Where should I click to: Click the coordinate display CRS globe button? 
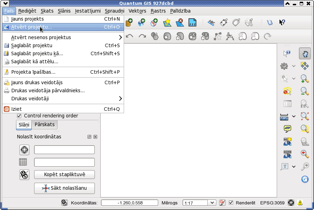[x=24, y=150]
